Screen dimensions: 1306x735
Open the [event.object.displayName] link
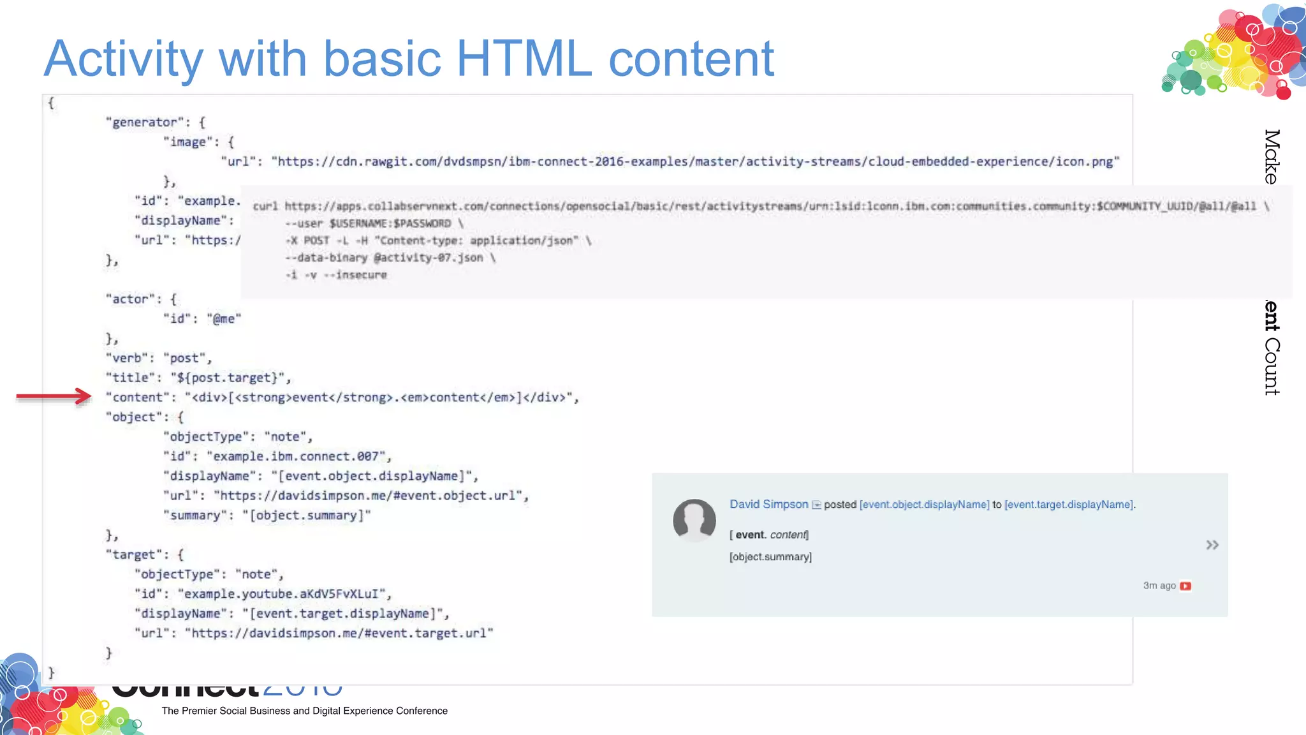(x=924, y=505)
